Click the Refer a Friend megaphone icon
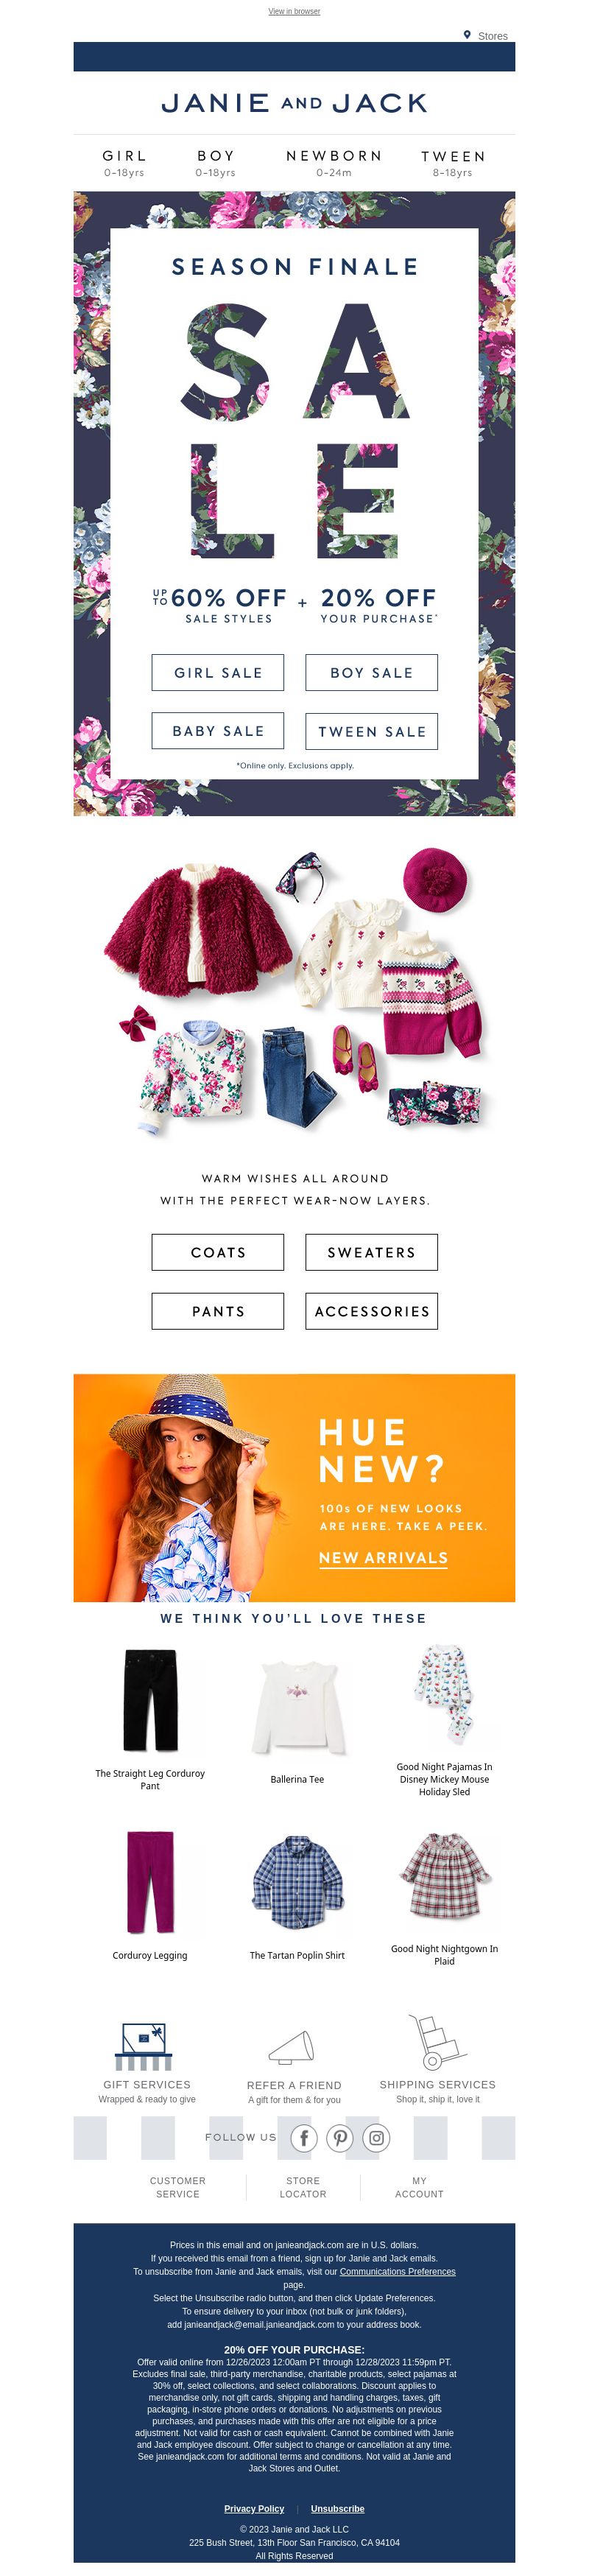589x2576 pixels. (x=292, y=2047)
